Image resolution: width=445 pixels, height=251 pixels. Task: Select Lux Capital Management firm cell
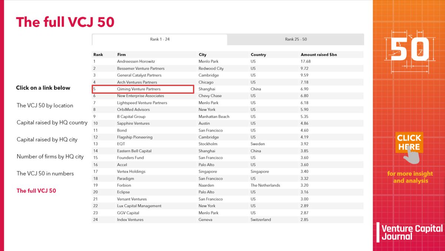(139, 206)
